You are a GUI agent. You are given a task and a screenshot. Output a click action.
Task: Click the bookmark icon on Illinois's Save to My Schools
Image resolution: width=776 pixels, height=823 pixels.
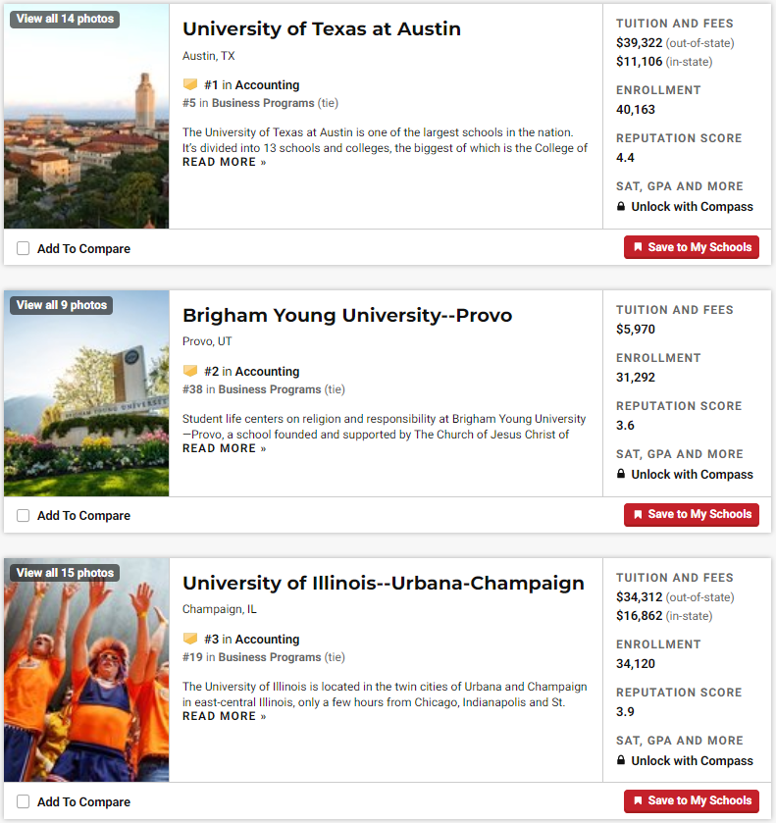[x=638, y=800]
